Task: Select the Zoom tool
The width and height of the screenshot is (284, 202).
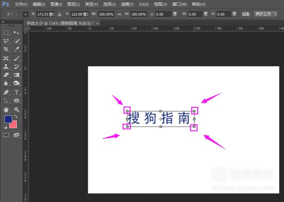Action: click(x=16, y=109)
